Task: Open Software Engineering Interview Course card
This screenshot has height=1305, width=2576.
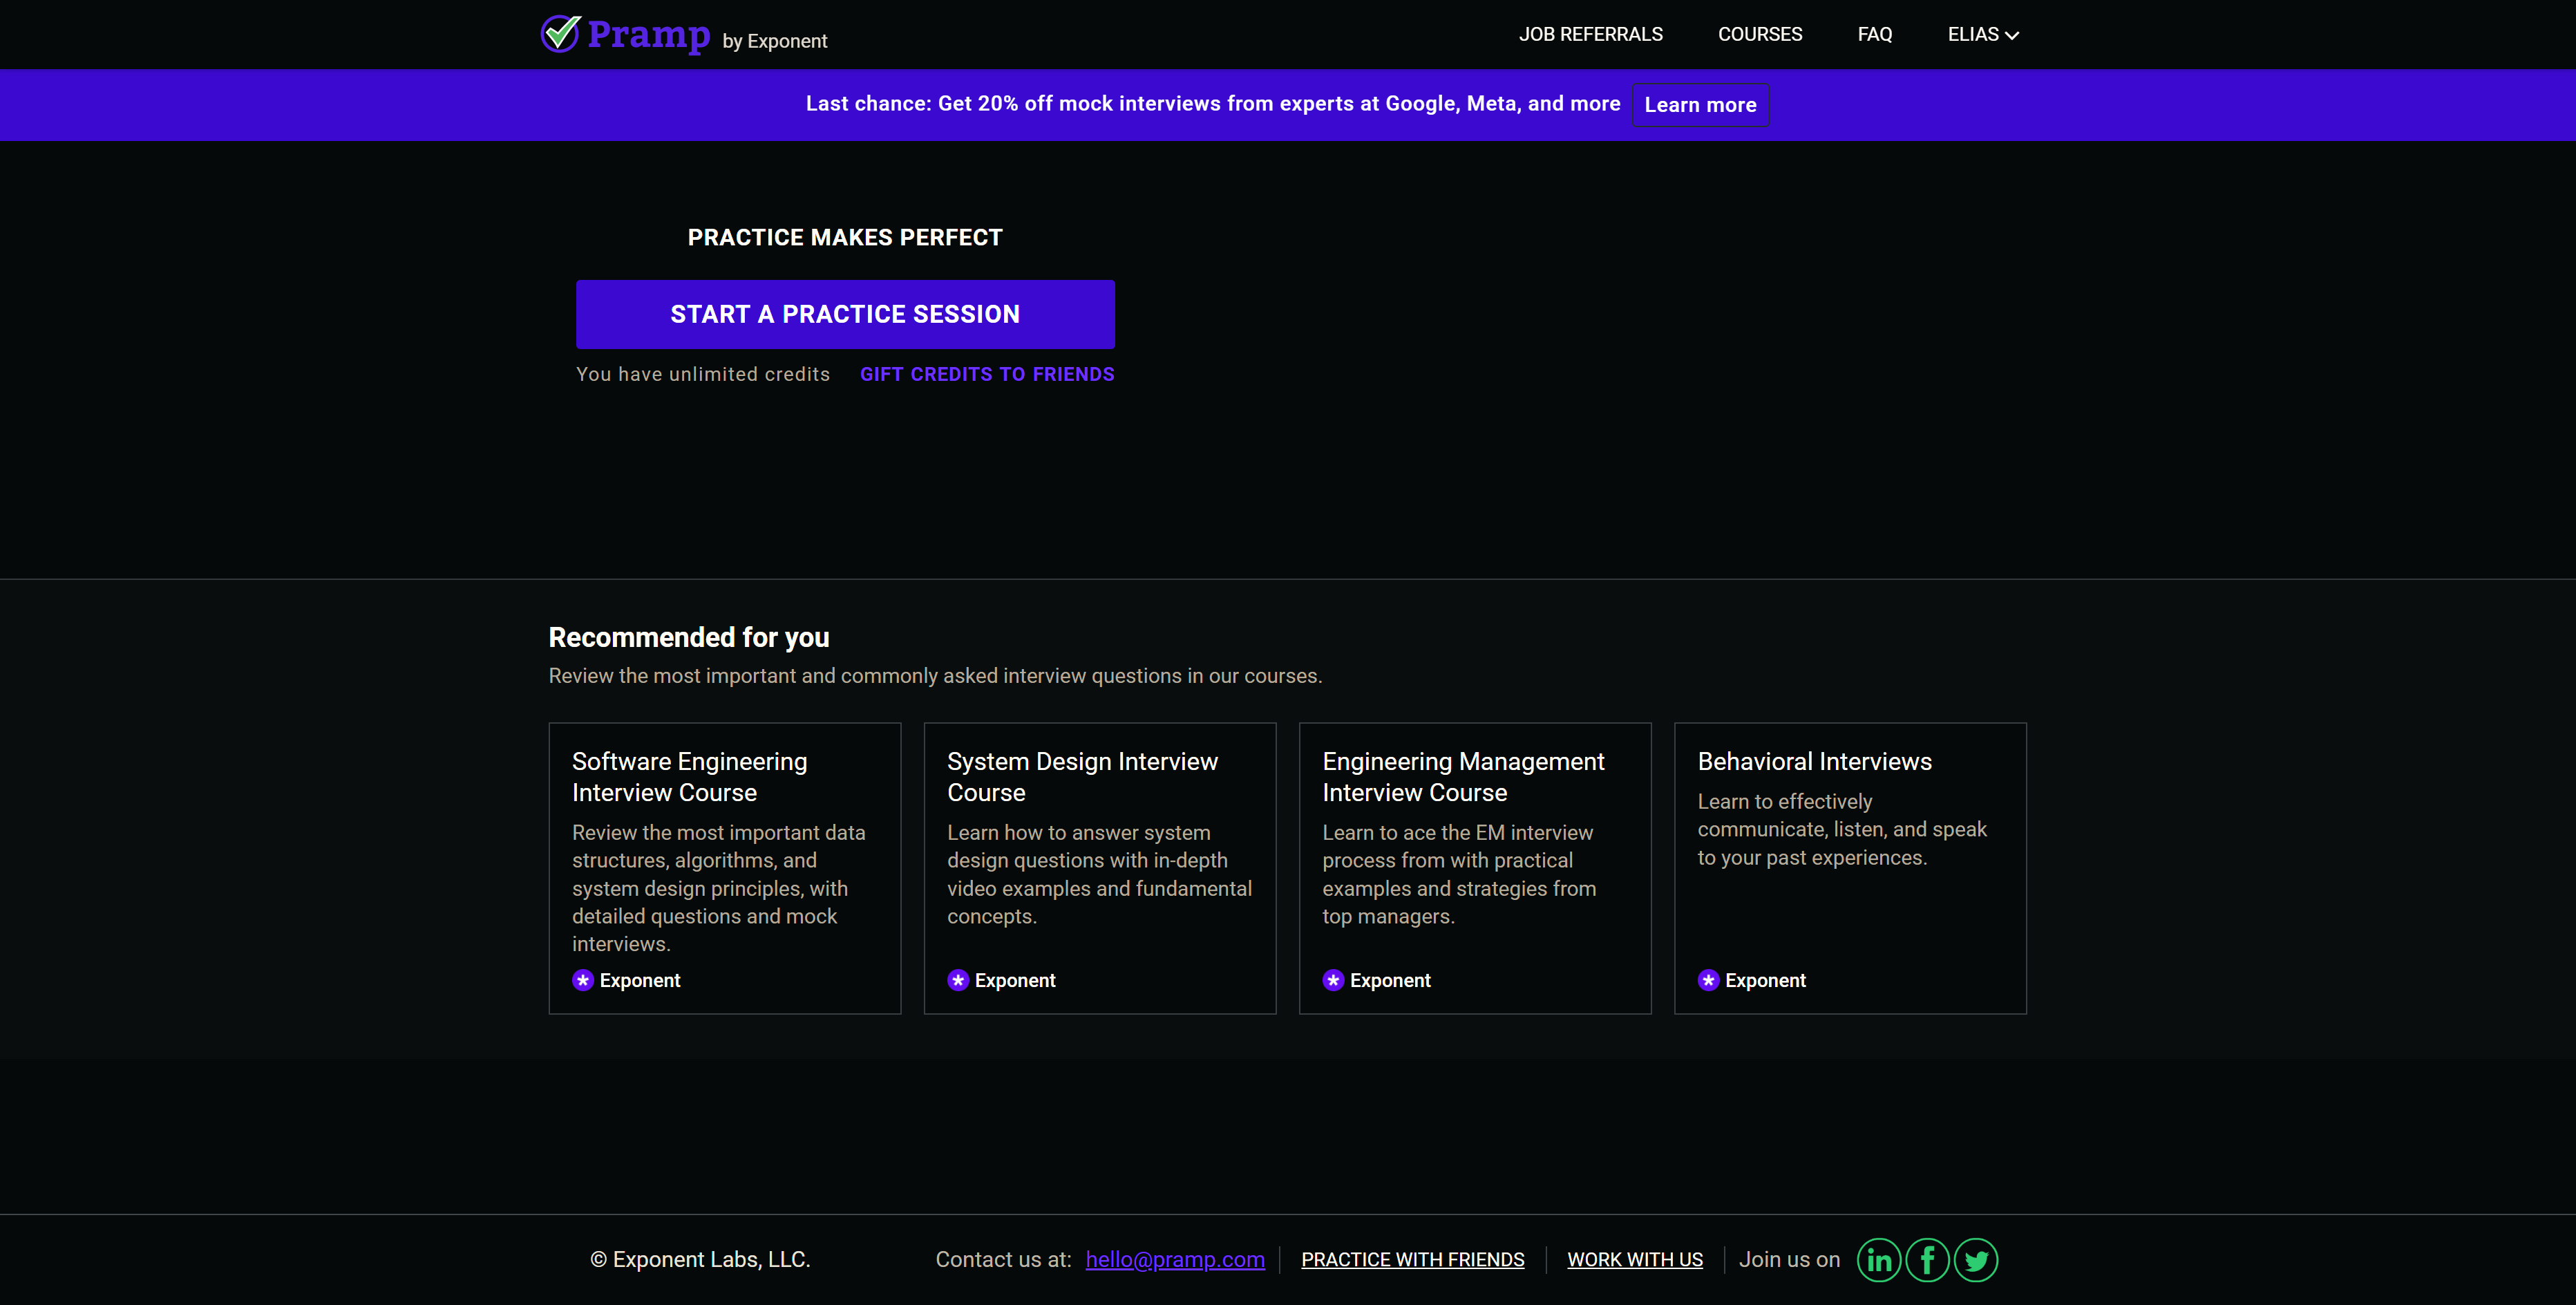Action: 725,868
